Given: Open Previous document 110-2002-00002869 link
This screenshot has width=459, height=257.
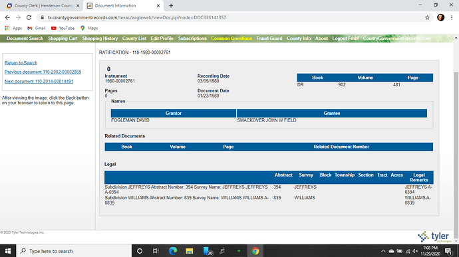Looking at the screenshot, I should pos(43,72).
